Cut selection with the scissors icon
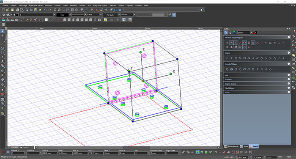The width and height of the screenshot is (296, 159). coord(27,10)
